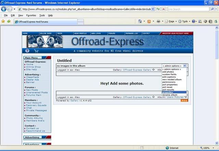Screen dimensions: 219x151
Task: Click Private Messages sidebar link
Action: 37,110
